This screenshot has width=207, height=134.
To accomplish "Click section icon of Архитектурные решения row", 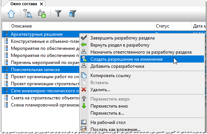I will coord(6,34).
